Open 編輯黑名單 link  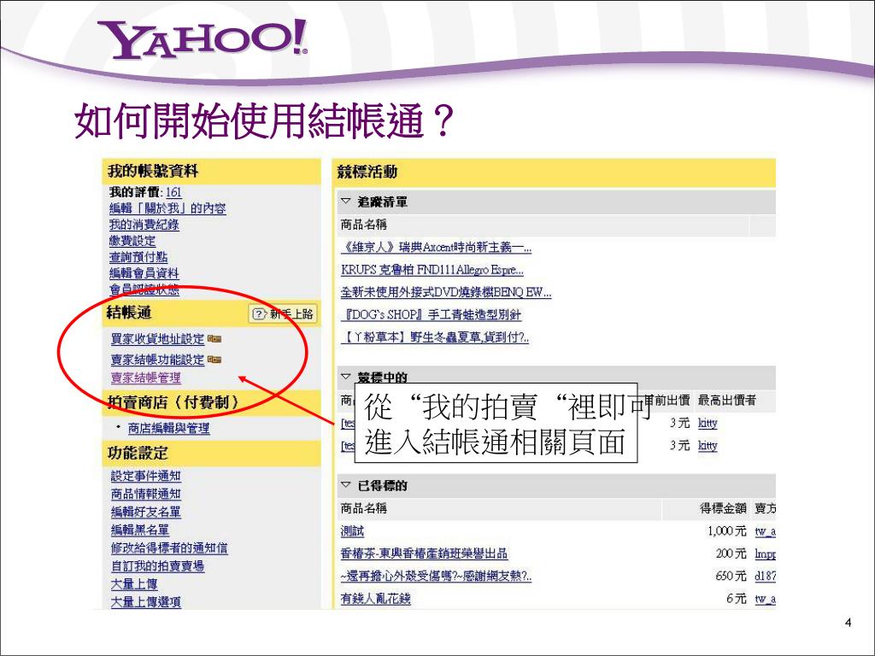(x=139, y=530)
